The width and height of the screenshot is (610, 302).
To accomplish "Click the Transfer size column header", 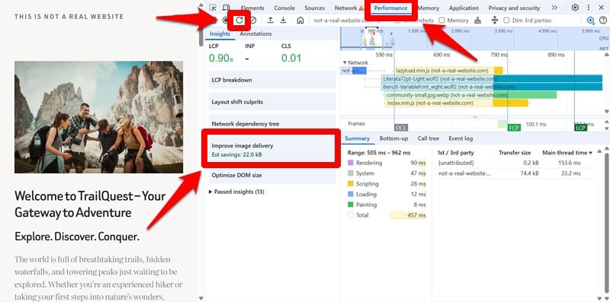I will (515, 153).
